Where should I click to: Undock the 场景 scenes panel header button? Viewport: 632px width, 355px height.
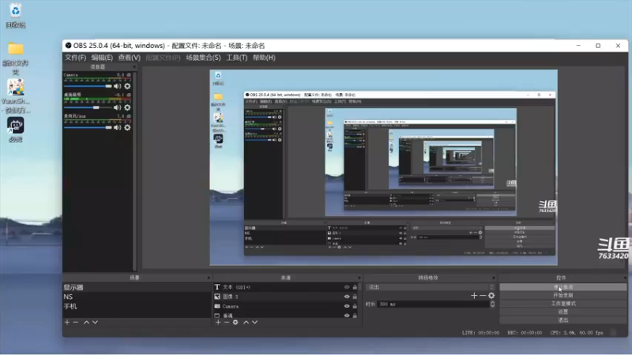tap(209, 278)
